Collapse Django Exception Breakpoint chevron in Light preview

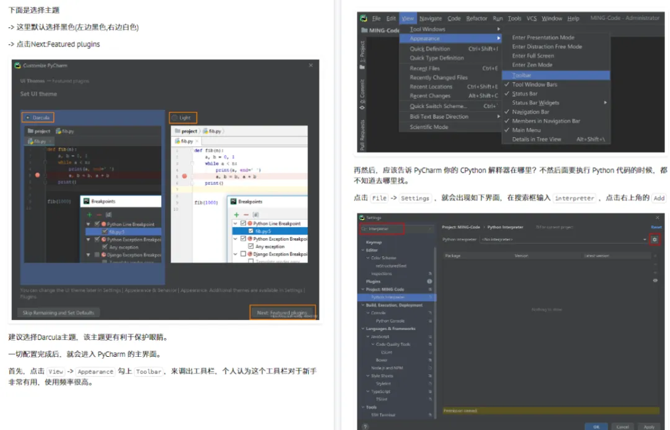coord(235,254)
